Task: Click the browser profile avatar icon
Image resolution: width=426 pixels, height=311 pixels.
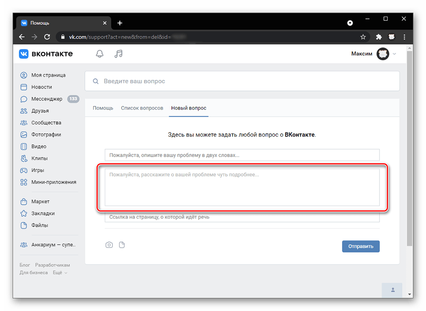Action: [x=391, y=37]
